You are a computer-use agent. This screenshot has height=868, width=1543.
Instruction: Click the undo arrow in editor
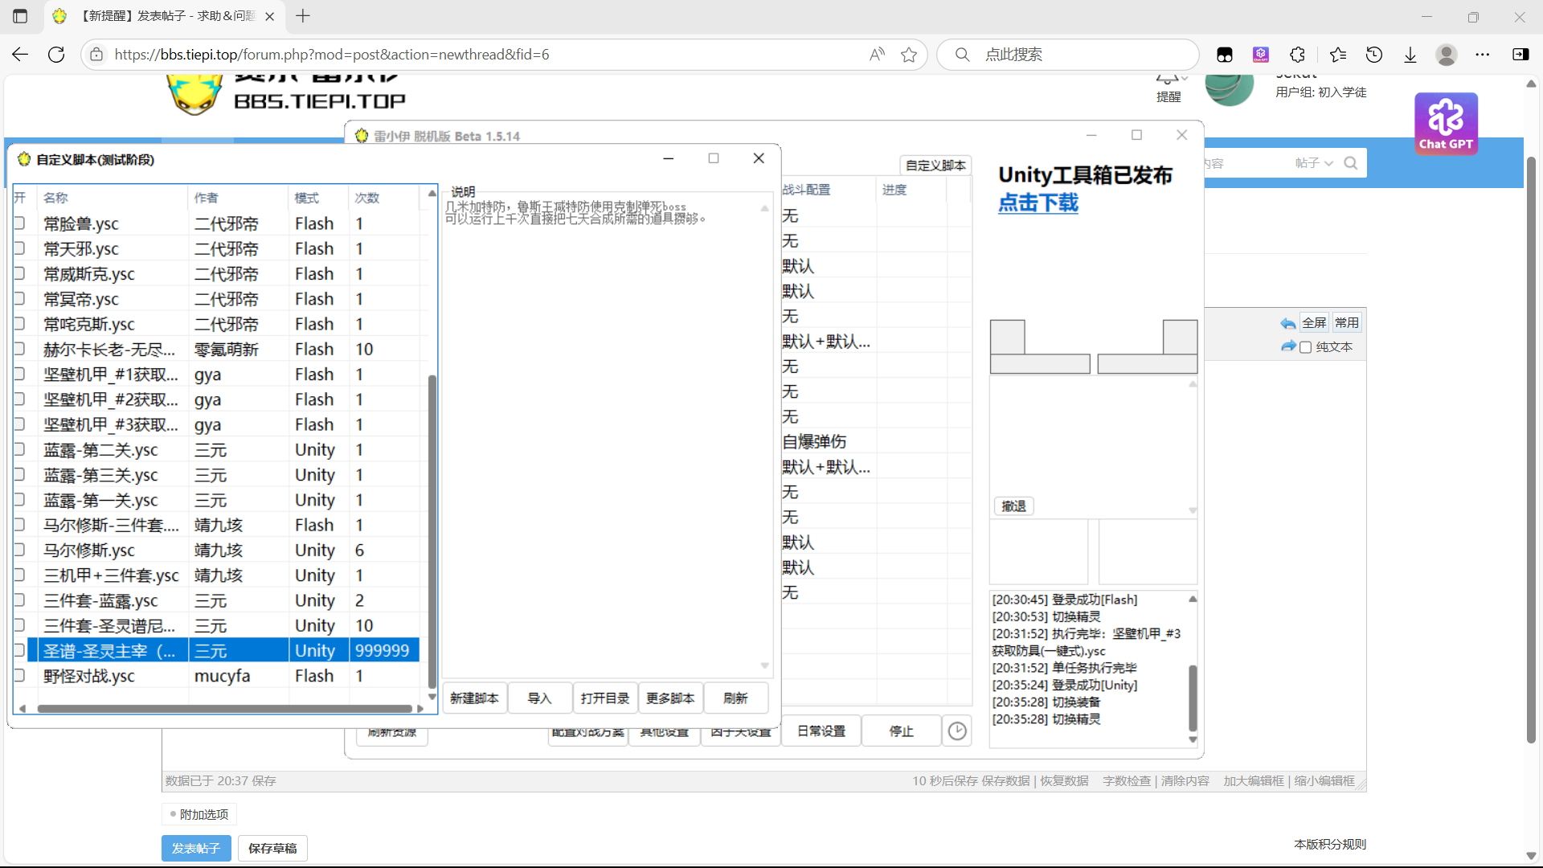1288,323
